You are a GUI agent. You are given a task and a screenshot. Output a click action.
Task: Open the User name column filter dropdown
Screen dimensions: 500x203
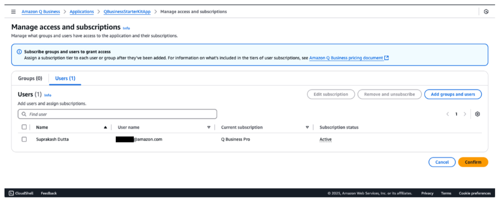coord(209,127)
